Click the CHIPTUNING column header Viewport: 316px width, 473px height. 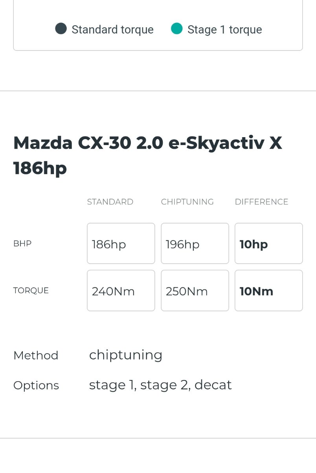point(187,202)
